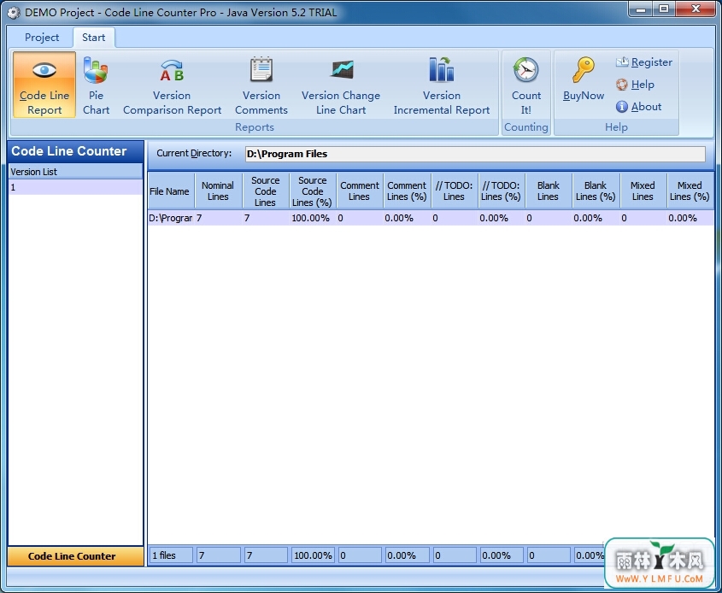Start counting with Count It! clock icon
722x593 pixels.
(x=525, y=70)
